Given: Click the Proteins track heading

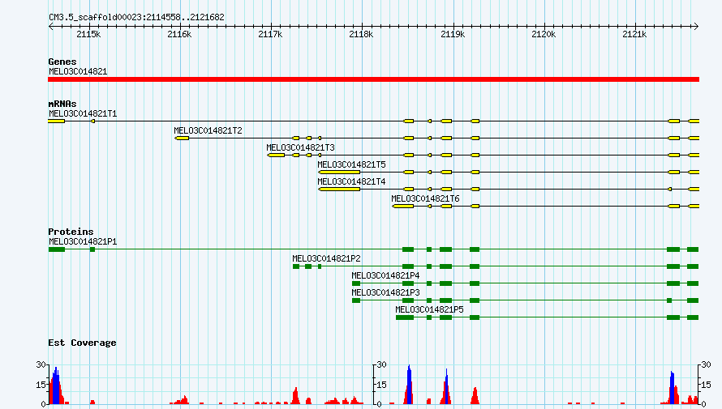Looking at the screenshot, I should pyautogui.click(x=71, y=232).
